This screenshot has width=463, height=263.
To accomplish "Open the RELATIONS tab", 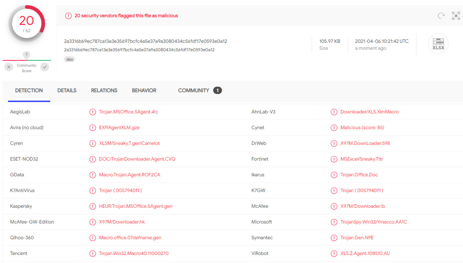I will (104, 90).
